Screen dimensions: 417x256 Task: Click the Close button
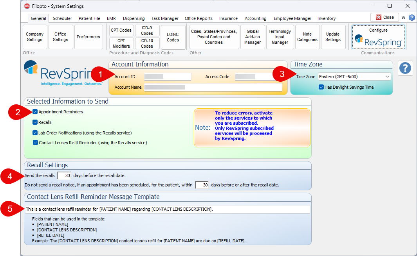[x=385, y=17]
